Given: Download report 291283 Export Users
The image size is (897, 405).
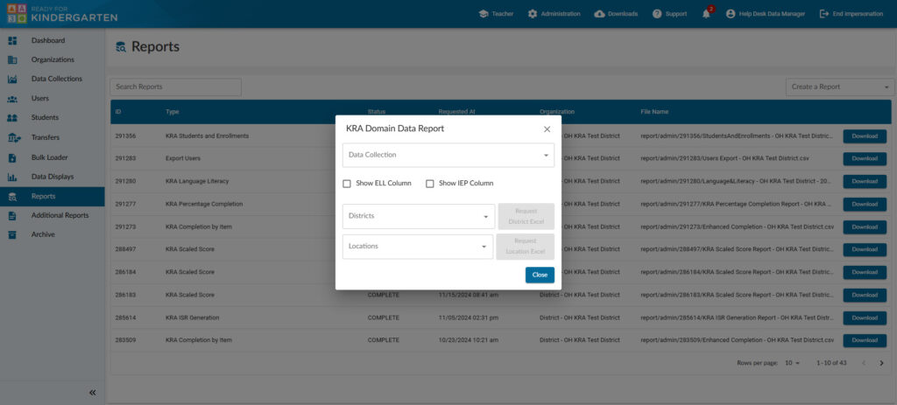Looking at the screenshot, I should coord(865,159).
